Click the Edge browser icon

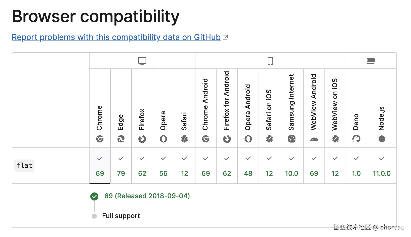pos(121,139)
